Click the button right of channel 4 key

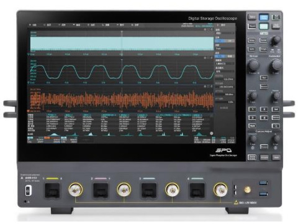pos(276,118)
